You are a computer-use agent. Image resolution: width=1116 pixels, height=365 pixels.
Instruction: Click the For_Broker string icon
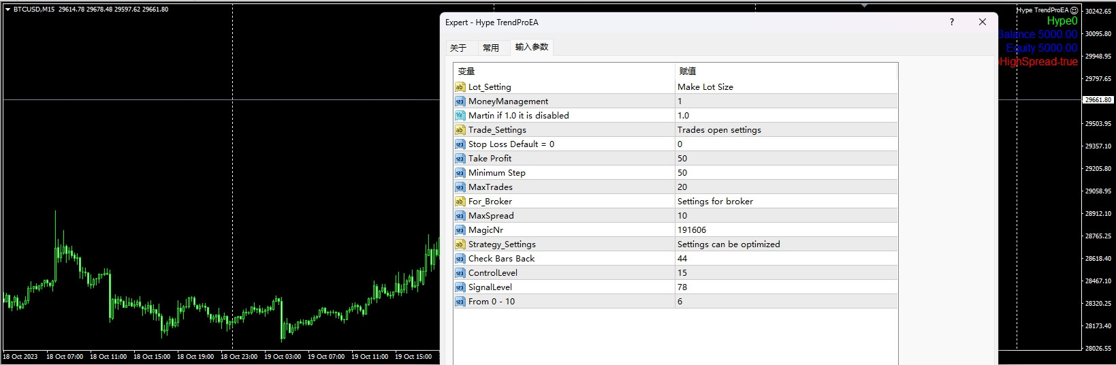click(x=460, y=202)
